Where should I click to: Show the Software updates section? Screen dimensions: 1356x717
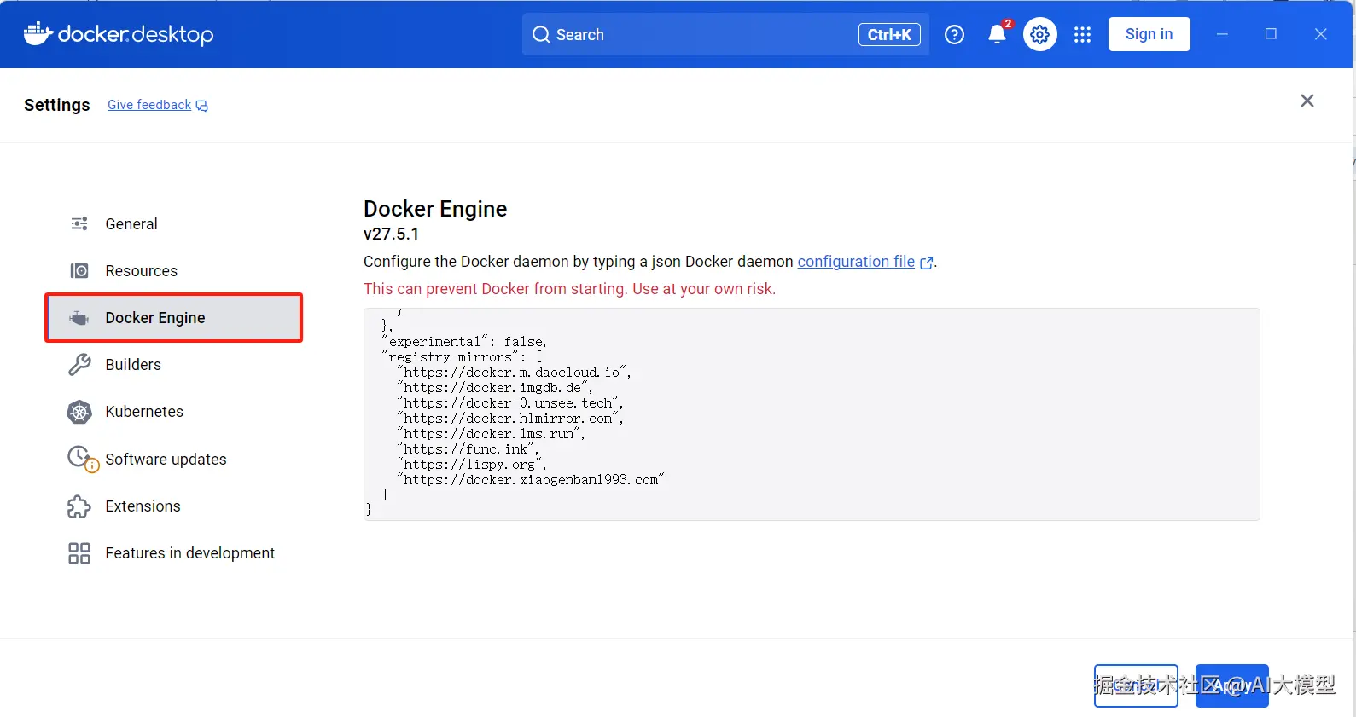click(x=174, y=459)
